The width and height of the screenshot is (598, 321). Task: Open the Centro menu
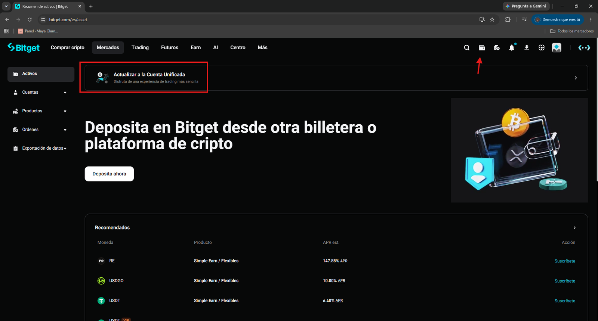pyautogui.click(x=238, y=47)
